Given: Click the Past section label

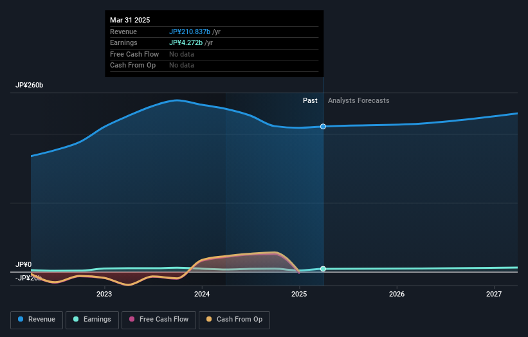Looking at the screenshot, I should pos(310,100).
